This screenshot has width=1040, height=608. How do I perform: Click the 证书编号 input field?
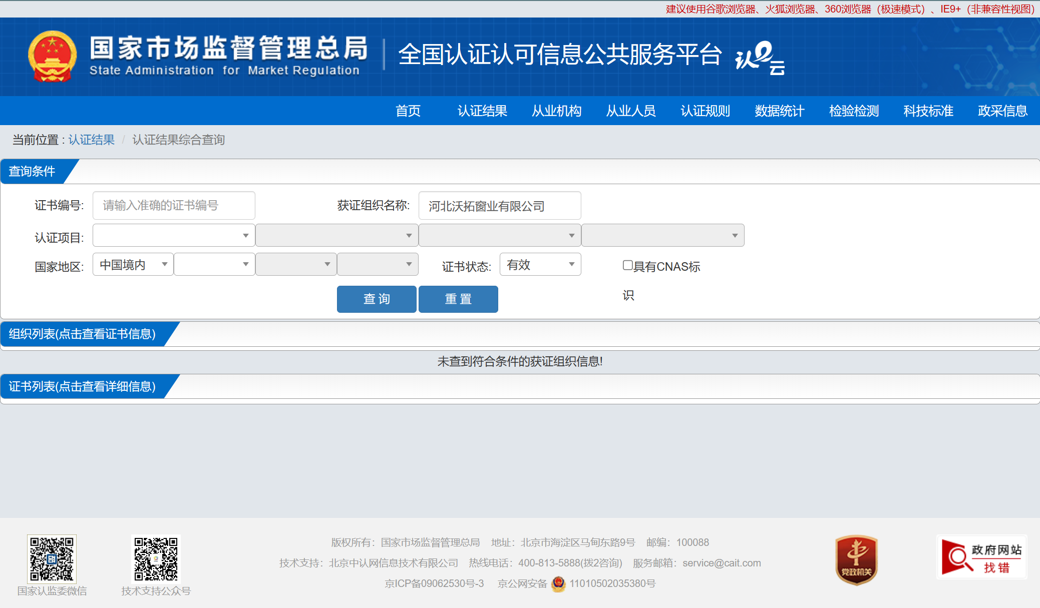tap(174, 205)
